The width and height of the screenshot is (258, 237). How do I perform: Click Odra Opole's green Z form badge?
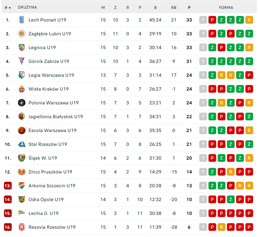pyautogui.click(x=231, y=200)
